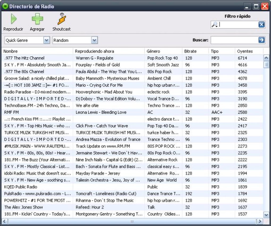Image resolution: width=271 pixels, height=226 pixels.
Task: Clear the quick filter using the X icon
Action: [261, 24]
